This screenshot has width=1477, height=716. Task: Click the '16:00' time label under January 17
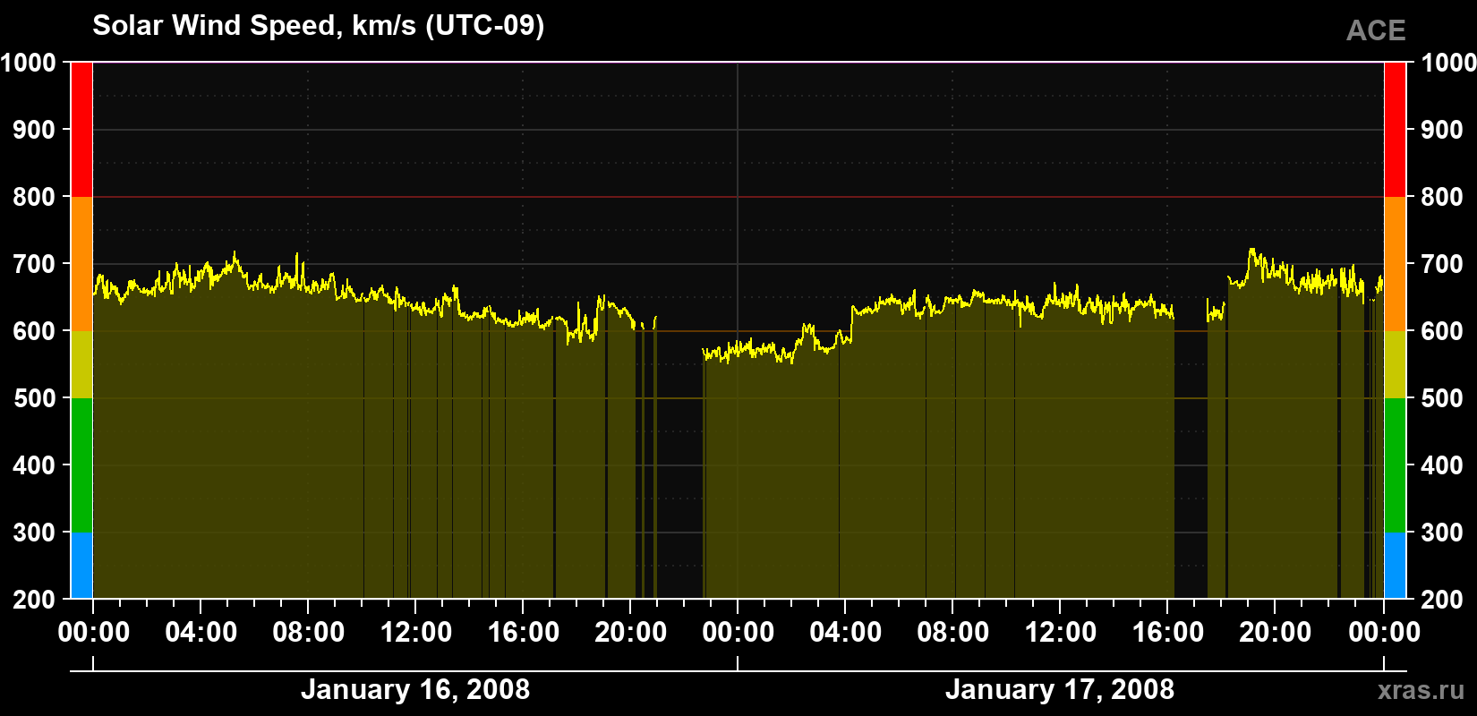(1168, 633)
